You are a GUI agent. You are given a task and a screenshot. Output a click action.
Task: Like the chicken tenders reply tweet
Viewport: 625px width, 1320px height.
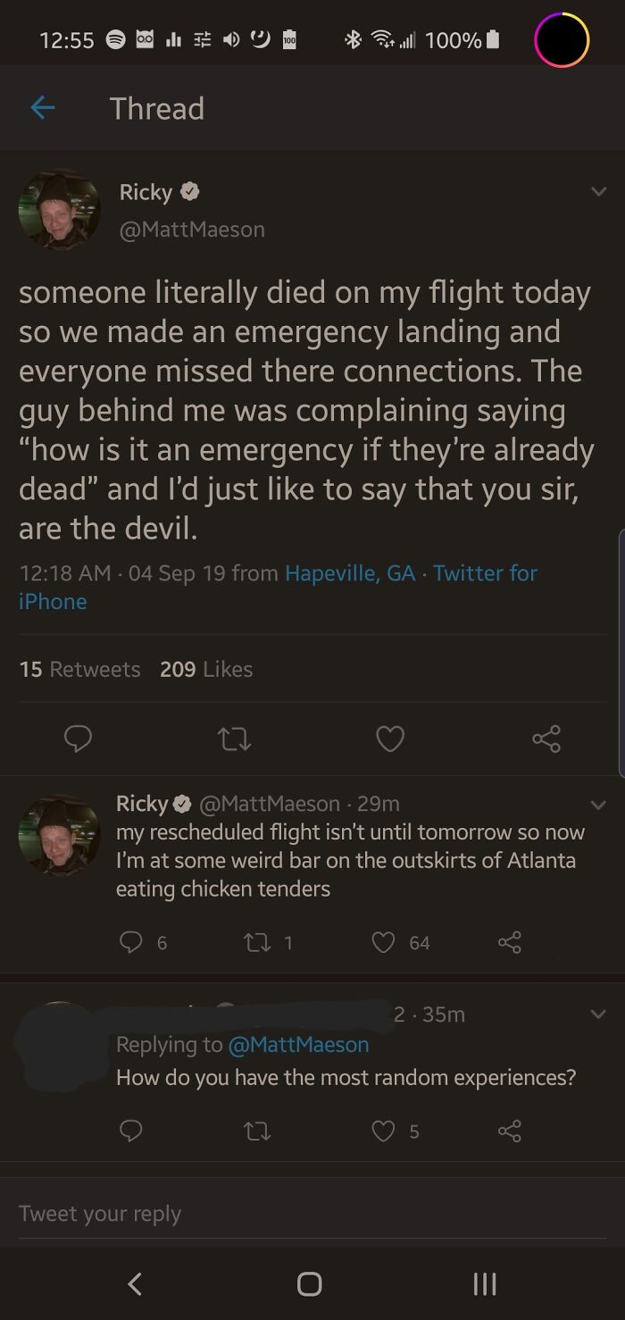pyautogui.click(x=382, y=941)
